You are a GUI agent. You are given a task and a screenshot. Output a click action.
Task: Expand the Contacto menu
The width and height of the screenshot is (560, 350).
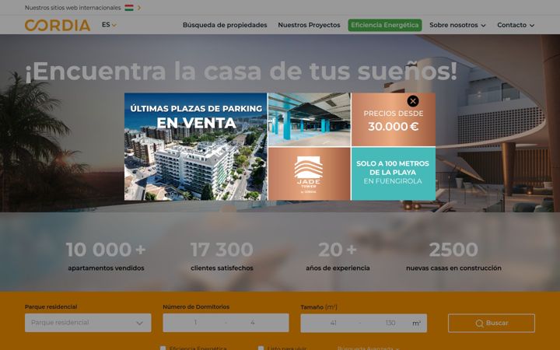click(x=516, y=25)
